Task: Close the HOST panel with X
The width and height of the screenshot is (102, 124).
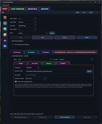Action: click(97, 13)
